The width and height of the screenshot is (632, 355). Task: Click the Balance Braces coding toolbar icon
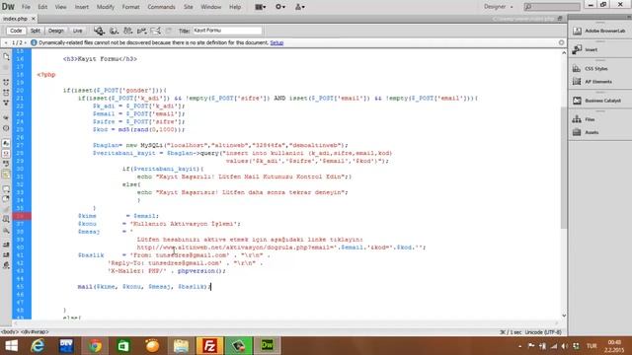pyautogui.click(x=6, y=128)
